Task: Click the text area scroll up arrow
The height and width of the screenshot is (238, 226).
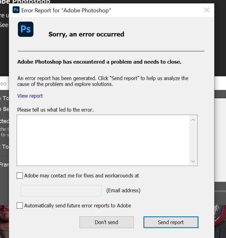Action: pyautogui.click(x=193, y=120)
